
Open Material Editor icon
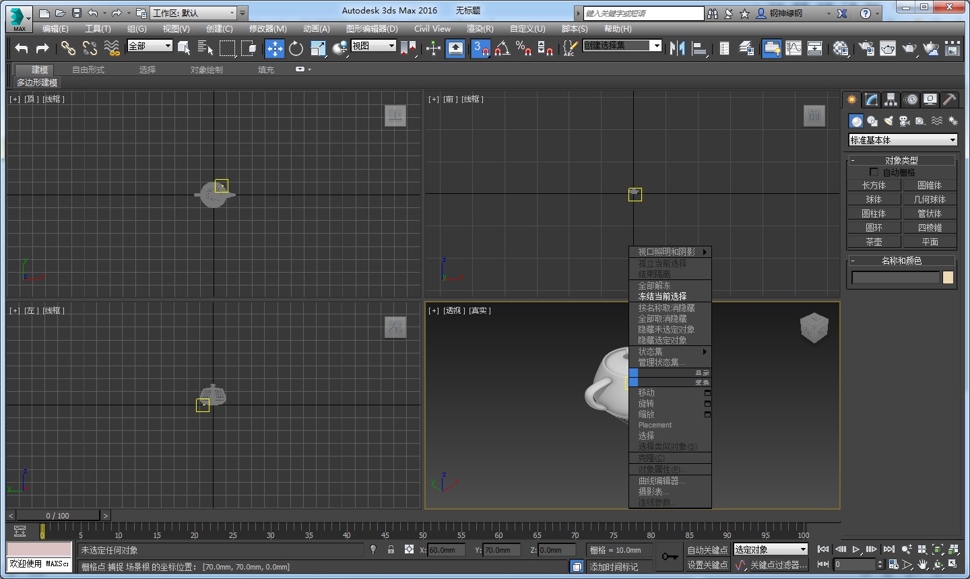tap(841, 48)
